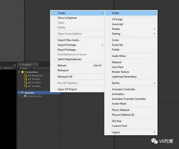Screen dimensions: 179x149
Task: Select All Materials favorite
Action: pos(35,76)
